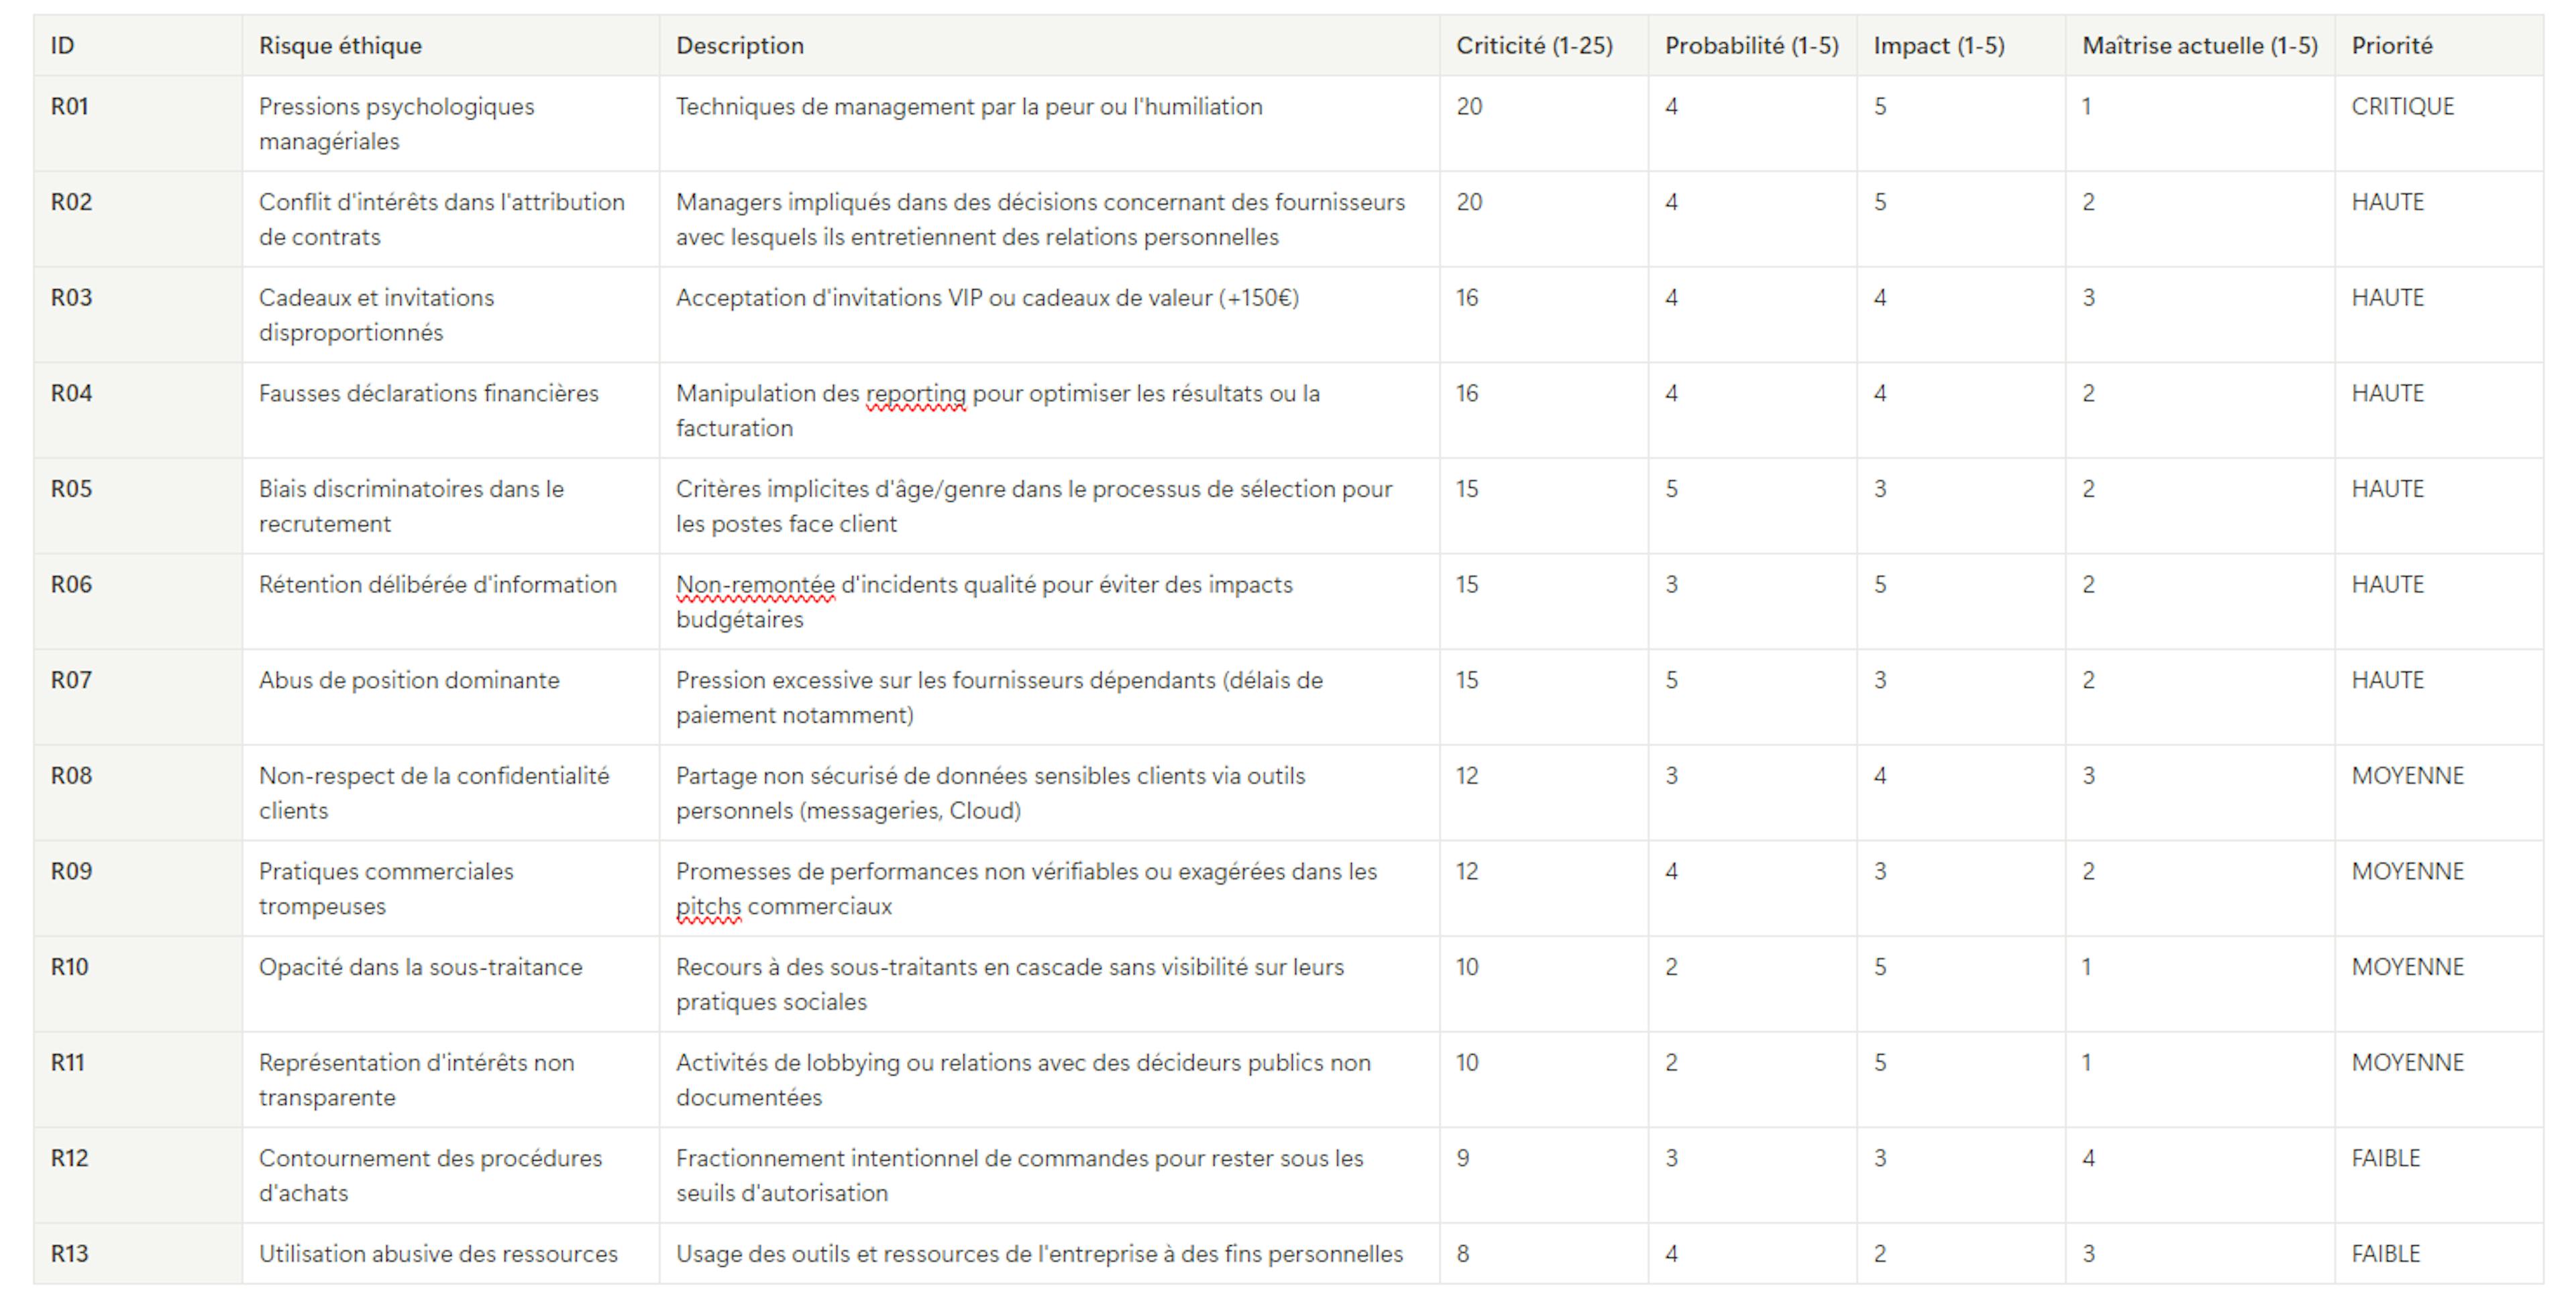Click 'Opacité dans la sous-traitance' cell
This screenshot has height=1309, width=2576.
450,984
